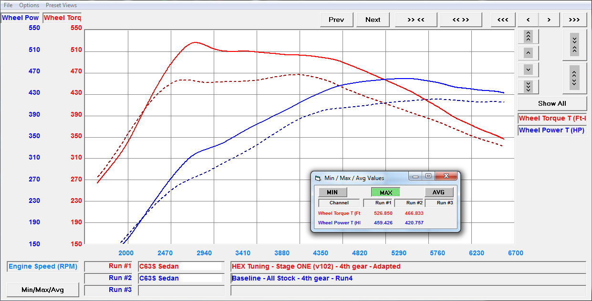Click the single up chevron scroll button

coord(528,53)
